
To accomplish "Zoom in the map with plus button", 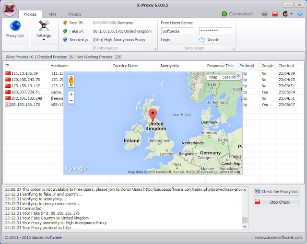I will 71,94.
